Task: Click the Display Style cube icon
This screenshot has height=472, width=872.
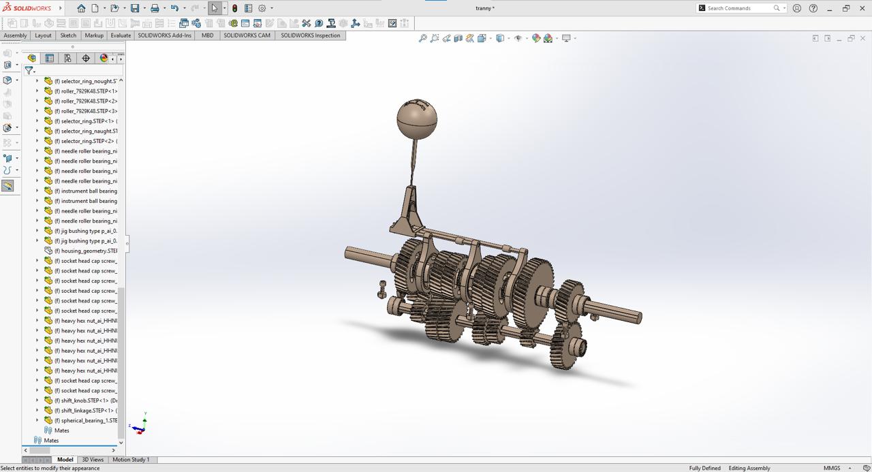Action: [500, 38]
